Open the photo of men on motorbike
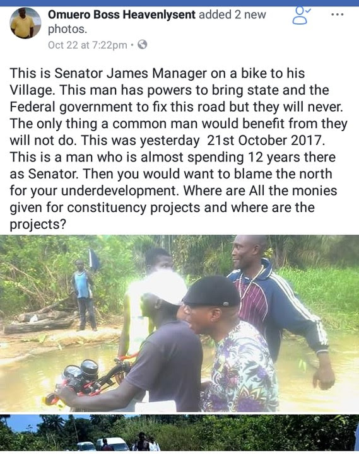Viewport: 359px width, 454px height. [179, 323]
